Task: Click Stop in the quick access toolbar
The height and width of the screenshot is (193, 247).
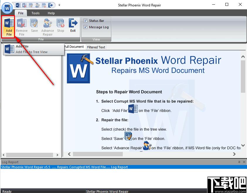Action: [44, 5]
